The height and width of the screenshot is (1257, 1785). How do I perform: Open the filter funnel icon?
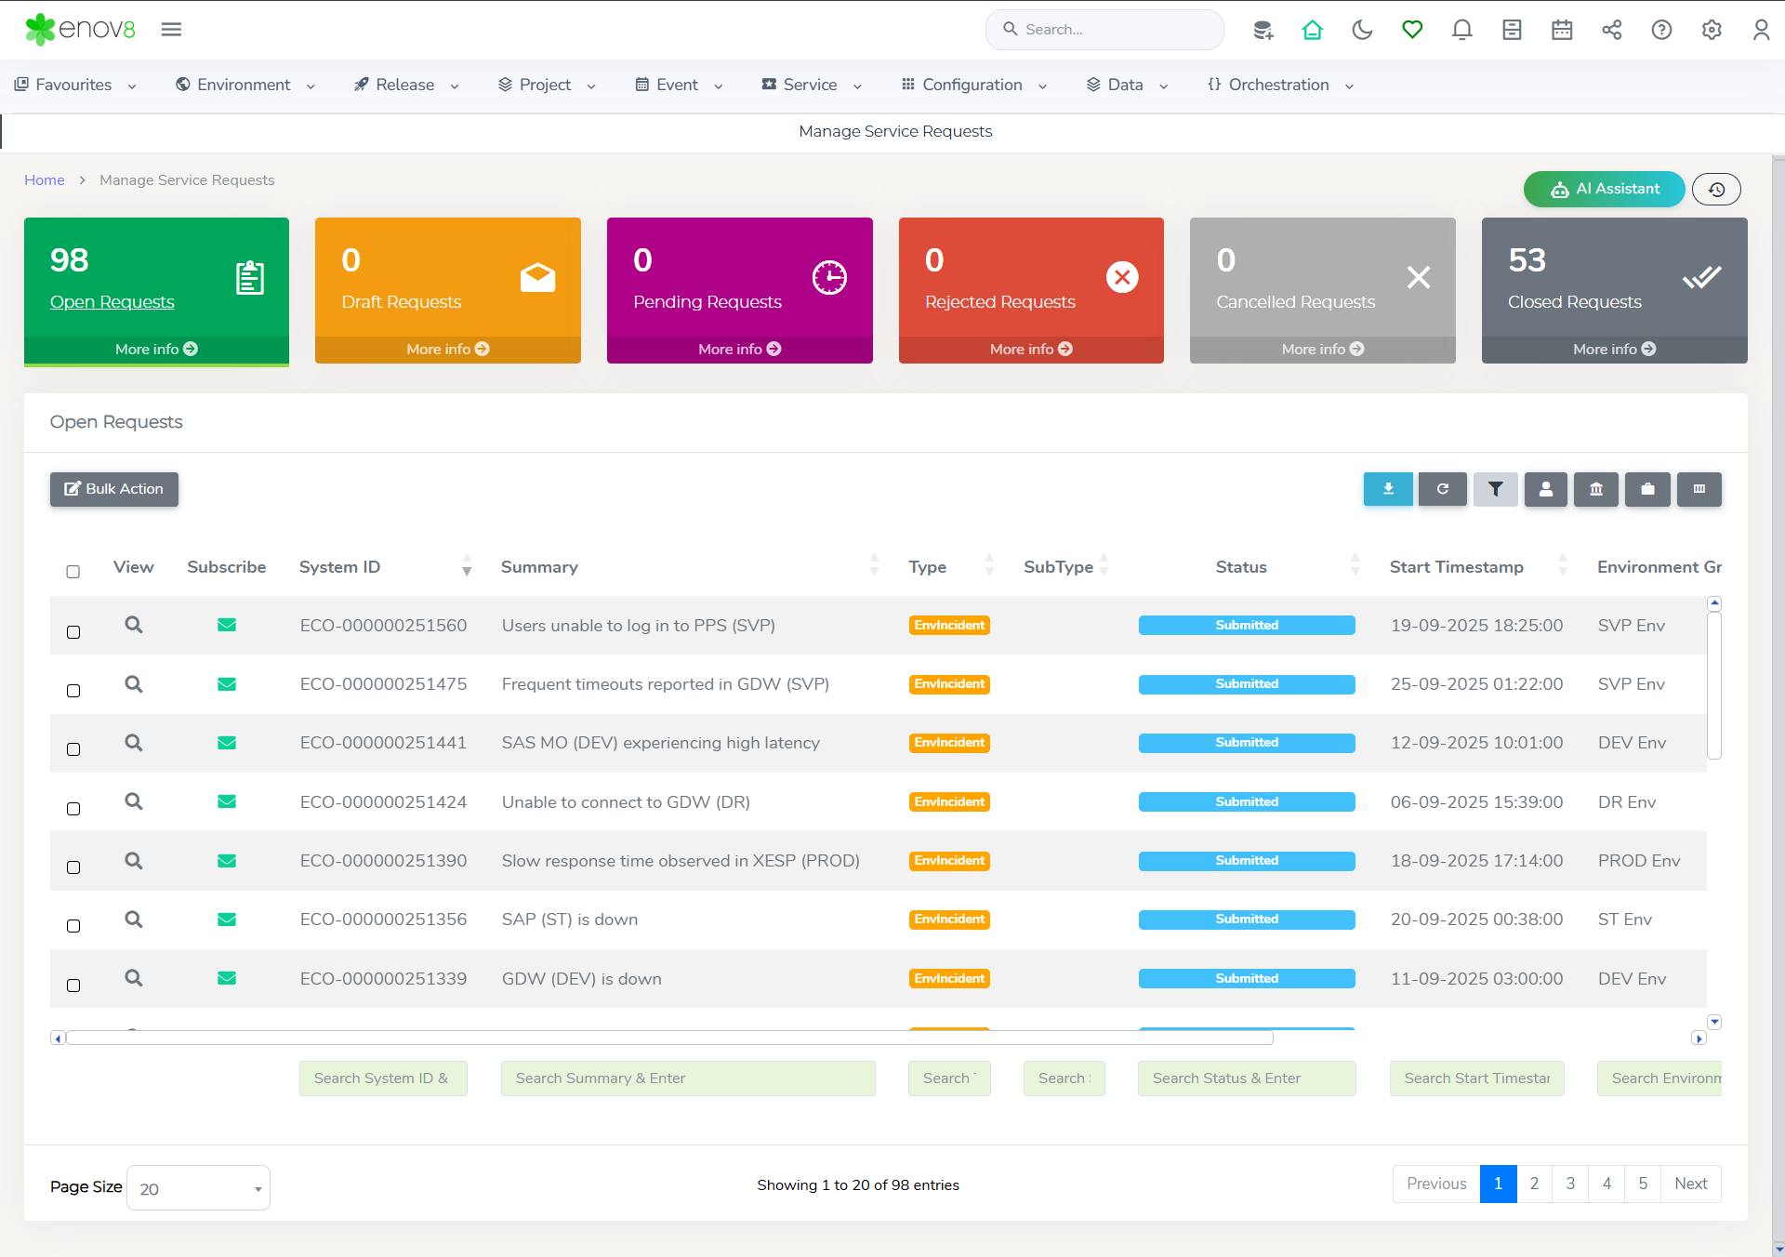(1495, 489)
